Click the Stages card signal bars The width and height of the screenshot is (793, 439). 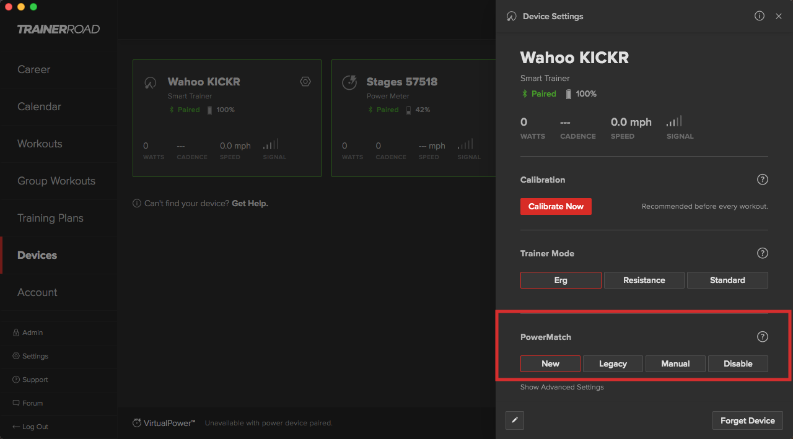click(x=465, y=144)
